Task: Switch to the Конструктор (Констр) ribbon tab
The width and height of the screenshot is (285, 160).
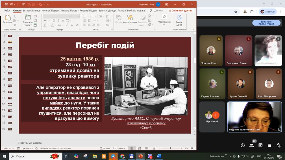Action: click(x=46, y=10)
